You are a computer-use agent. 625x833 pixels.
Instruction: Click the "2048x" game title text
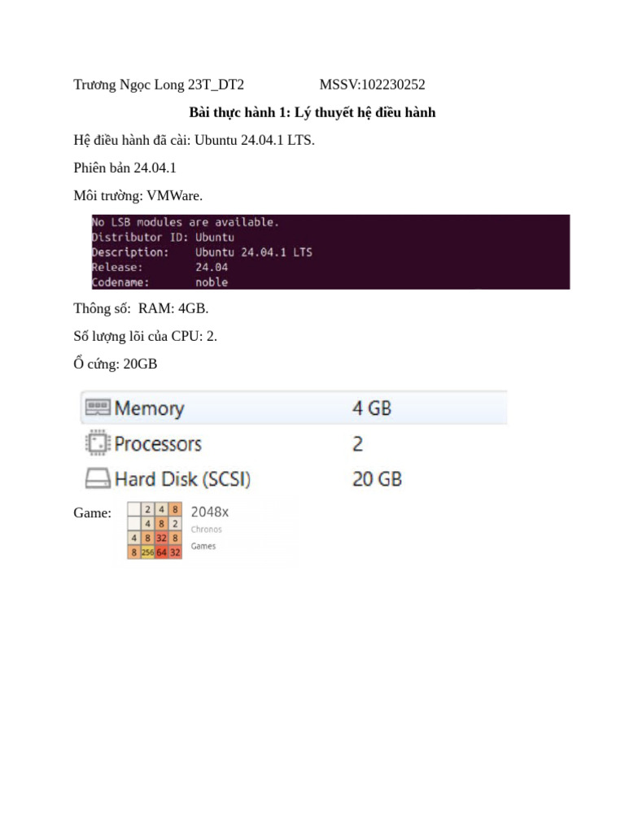[209, 512]
